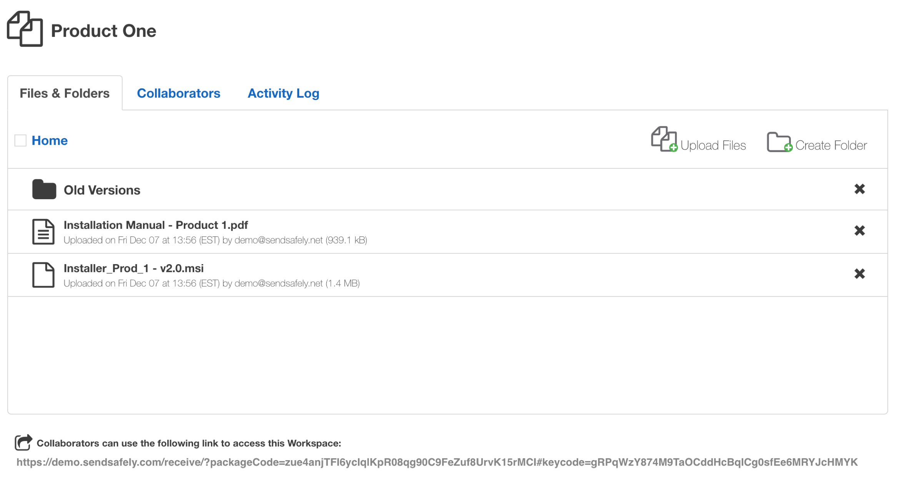
Task: Delete the Old Versions folder
Action: click(x=859, y=189)
